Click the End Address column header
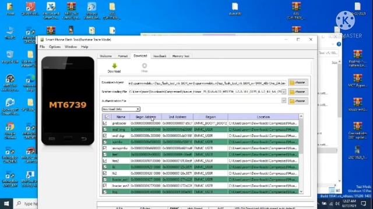373x209 pixels. (x=177, y=117)
